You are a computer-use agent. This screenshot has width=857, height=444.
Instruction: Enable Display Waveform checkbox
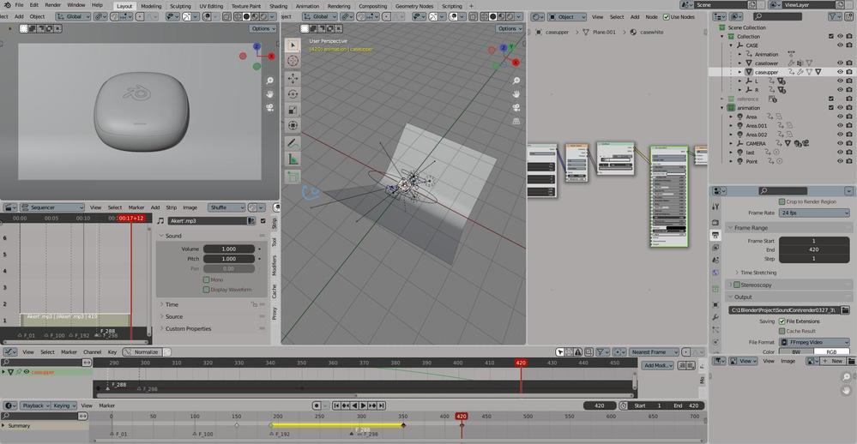pyautogui.click(x=207, y=290)
